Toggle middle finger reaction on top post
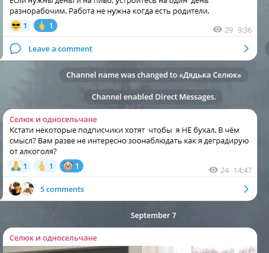 point(46,25)
